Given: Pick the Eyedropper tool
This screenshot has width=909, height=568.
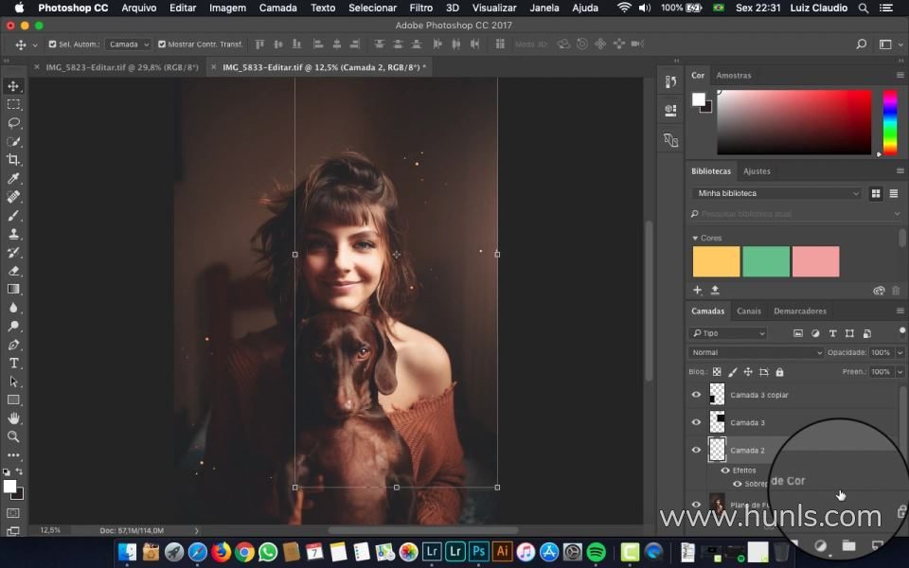Looking at the screenshot, I should [x=13, y=178].
